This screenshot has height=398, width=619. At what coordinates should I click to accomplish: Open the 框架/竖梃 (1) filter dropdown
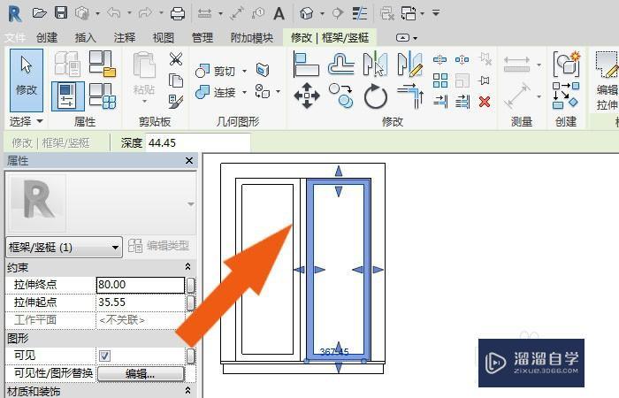[64, 247]
